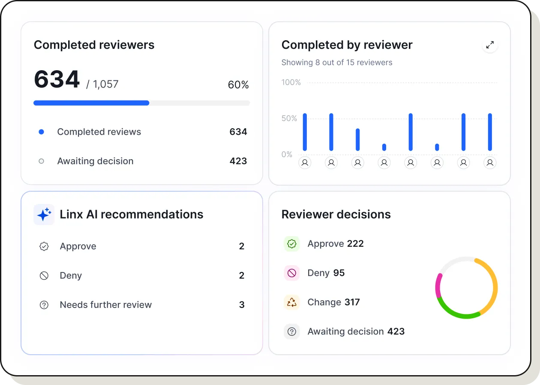Click the Approve label in Linx AI recommendations
This screenshot has width=540, height=385.
(78, 246)
